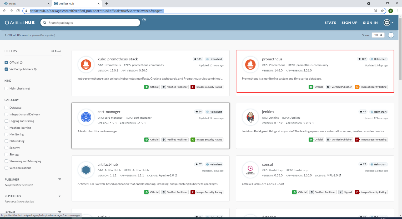Click the 49 stars badge on jenkins
Screen dimensions: 402x219
363,112
